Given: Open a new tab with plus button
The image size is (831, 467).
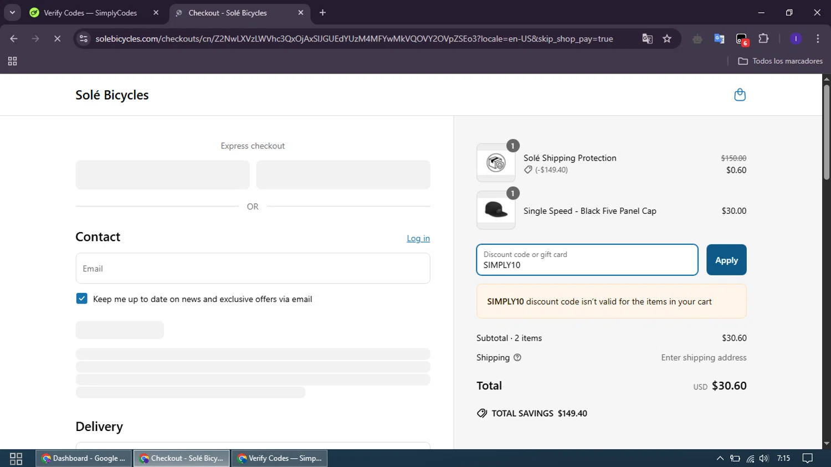Looking at the screenshot, I should [322, 13].
